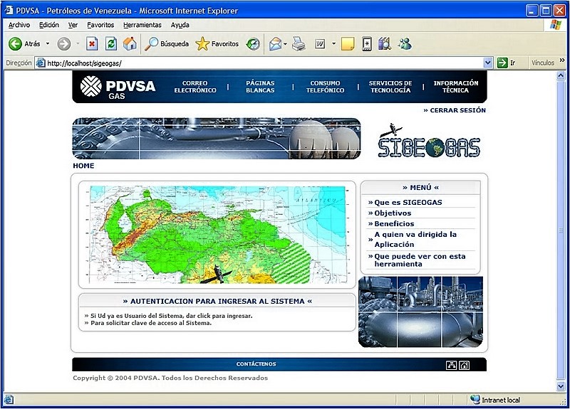Open the address bar dropdown arrow
The height and width of the screenshot is (409, 570).
coord(488,63)
